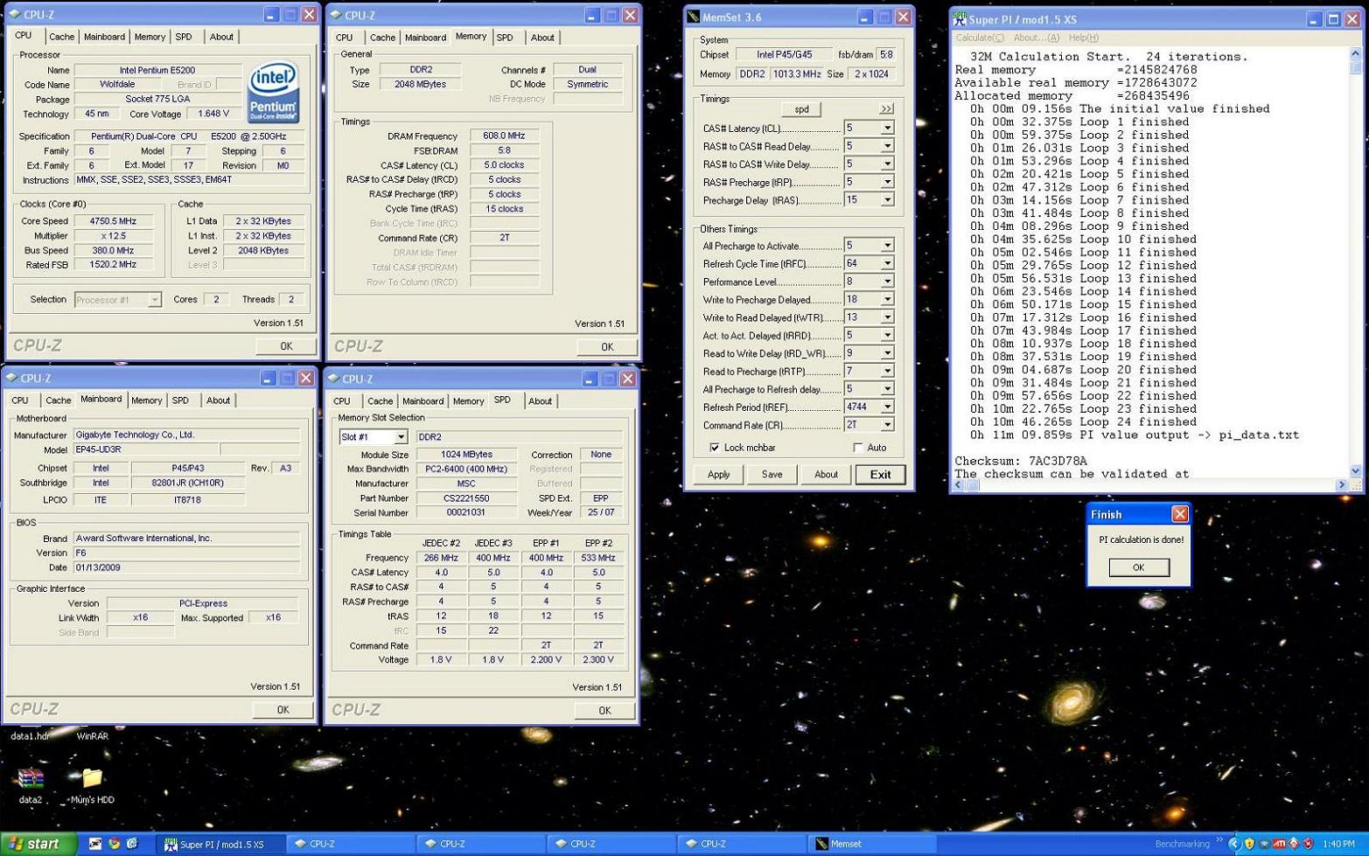Open MemSet Command Rate (CR) dropdown
The width and height of the screenshot is (1369, 856).
pos(887,425)
